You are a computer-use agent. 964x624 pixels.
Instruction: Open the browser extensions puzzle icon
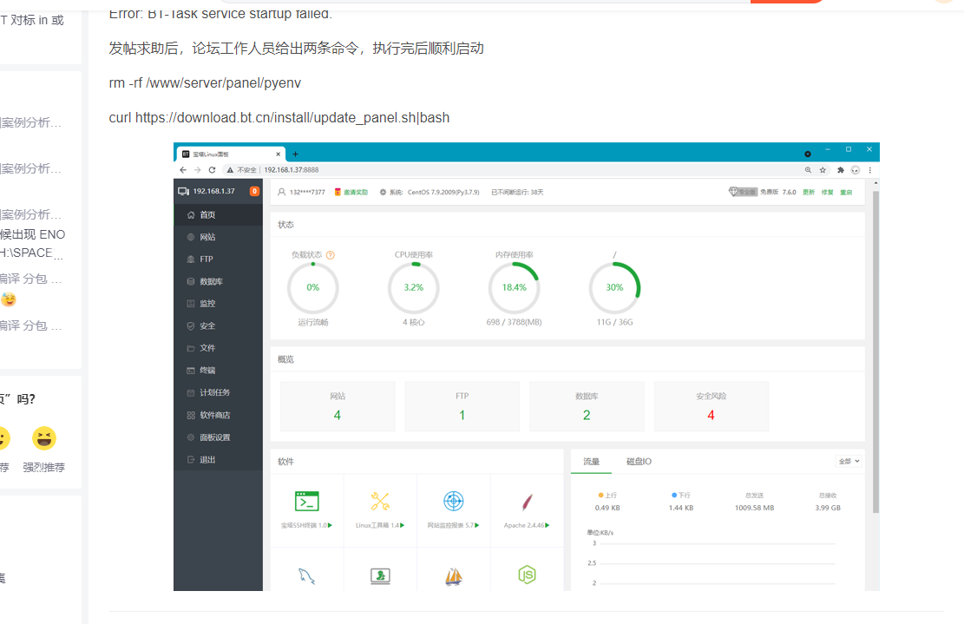[841, 170]
